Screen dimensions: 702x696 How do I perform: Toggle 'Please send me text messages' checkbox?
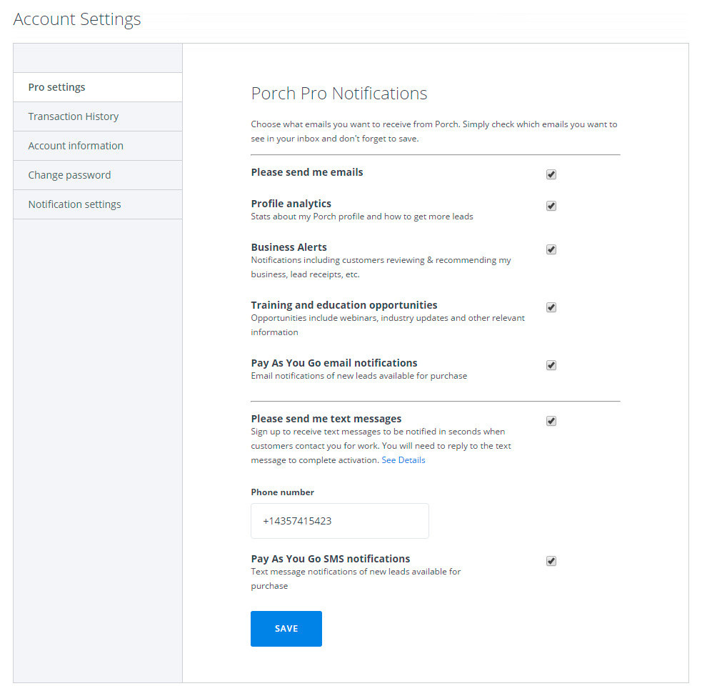pos(551,421)
